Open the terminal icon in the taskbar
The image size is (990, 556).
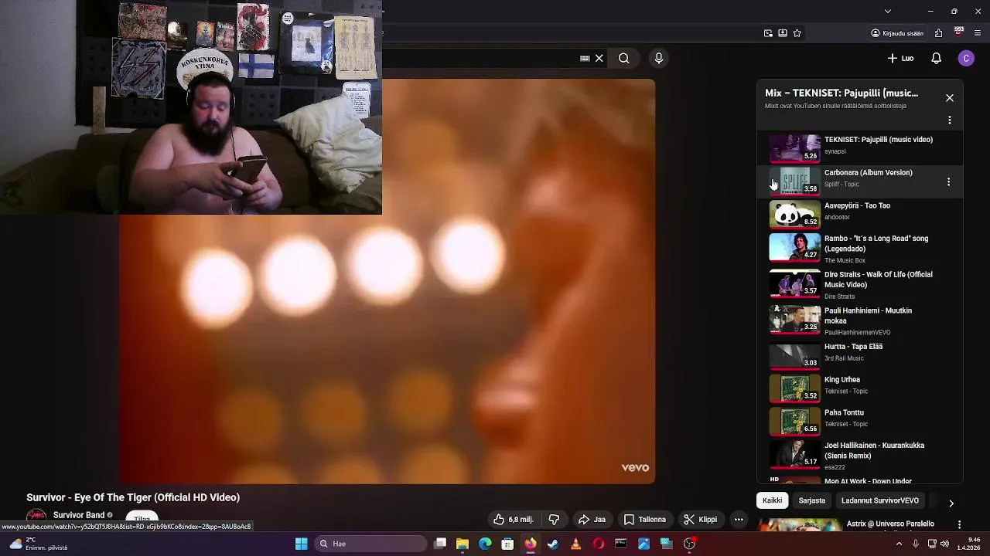[620, 544]
